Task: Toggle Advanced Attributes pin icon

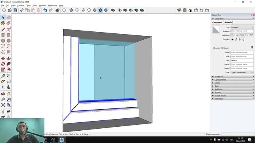Action: [x=252, y=47]
